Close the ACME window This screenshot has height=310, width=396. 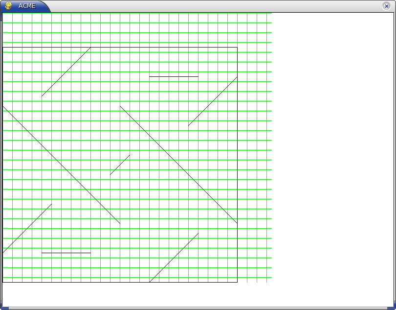click(x=386, y=6)
